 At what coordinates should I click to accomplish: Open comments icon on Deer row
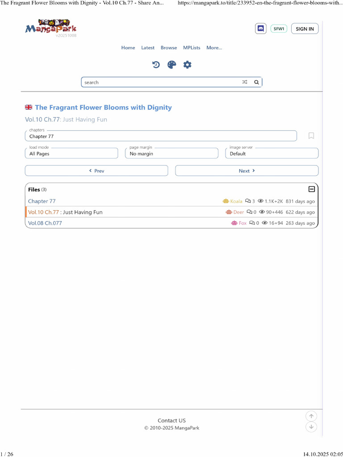click(249, 212)
